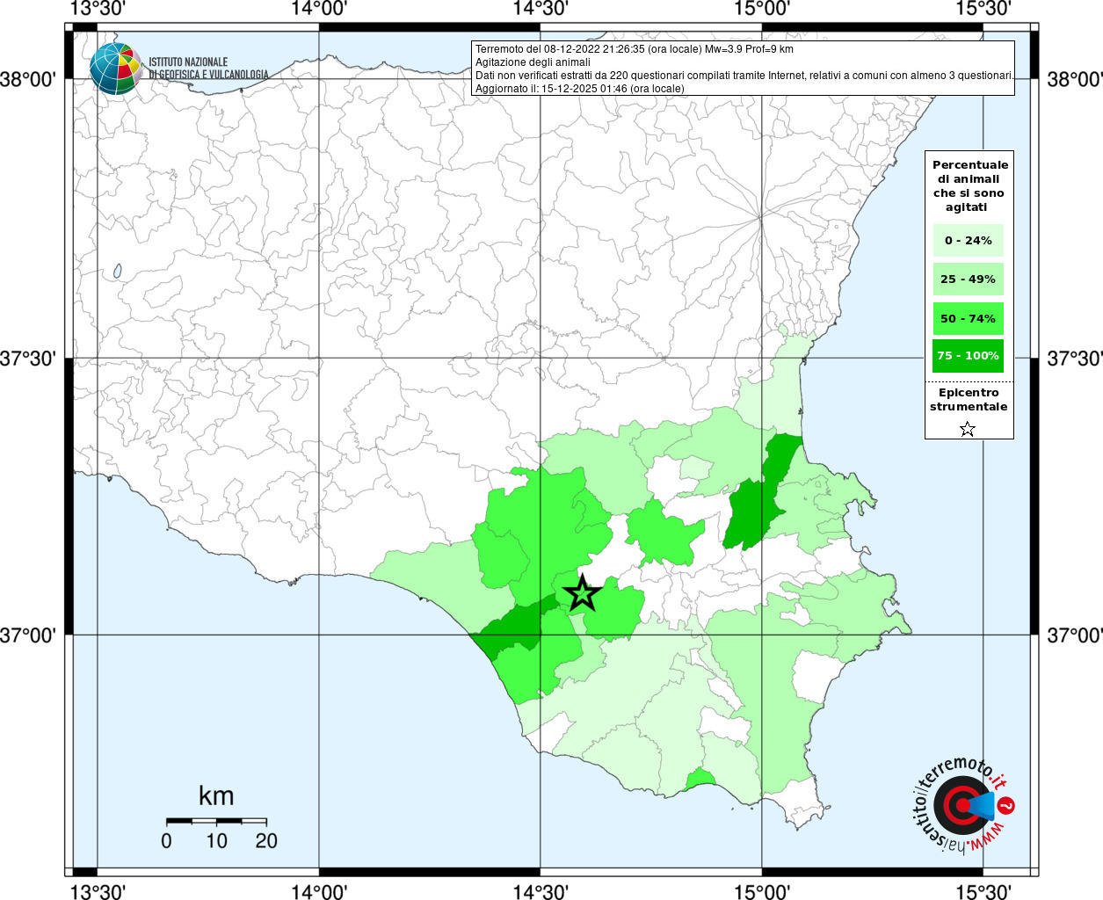
Task: Click the 'Aggiornato il: 15-12-2025' update line
Action: coord(579,89)
